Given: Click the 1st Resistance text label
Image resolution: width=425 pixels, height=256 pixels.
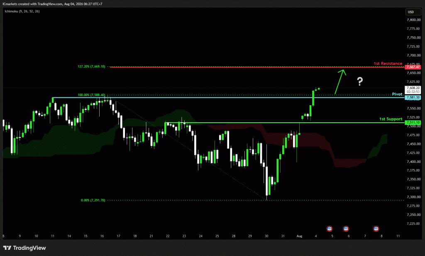Looking at the screenshot, I should pos(388,63).
